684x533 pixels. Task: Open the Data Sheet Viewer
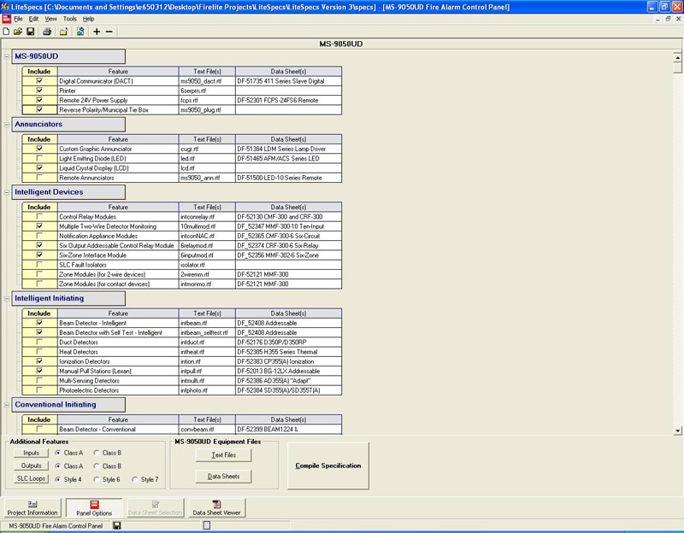point(217,508)
